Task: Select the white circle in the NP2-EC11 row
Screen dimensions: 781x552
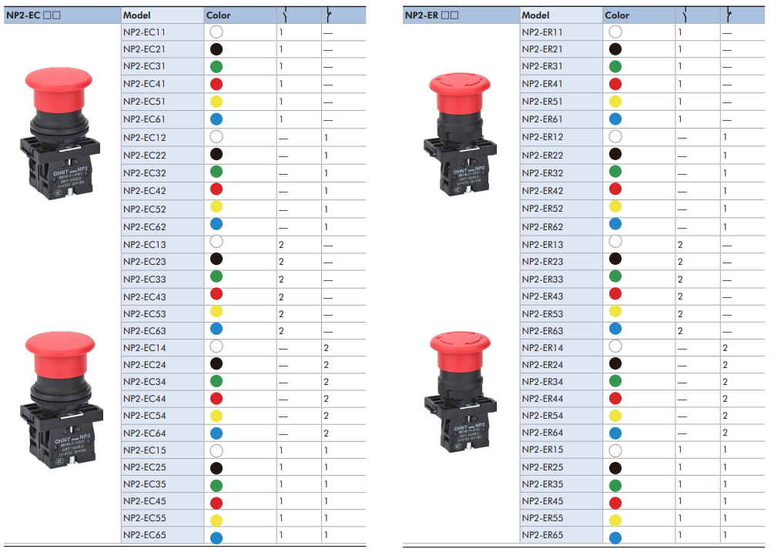Action: pos(216,32)
